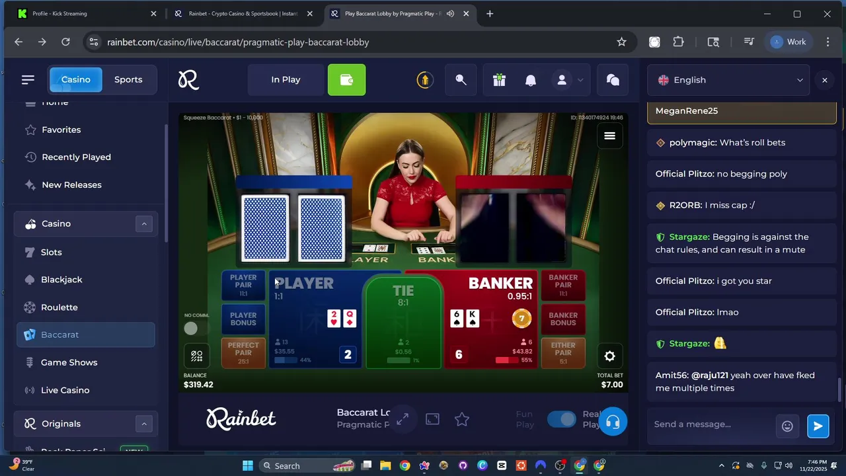The width and height of the screenshot is (846, 476).
Task: Open Chrome three-dot menu
Action: pos(827,42)
